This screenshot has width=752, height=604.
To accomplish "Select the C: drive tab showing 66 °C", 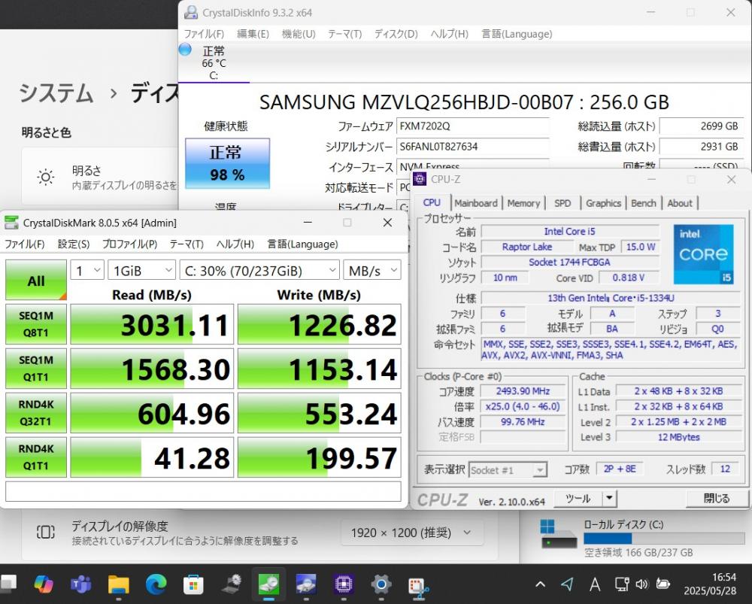I will pyautogui.click(x=214, y=63).
